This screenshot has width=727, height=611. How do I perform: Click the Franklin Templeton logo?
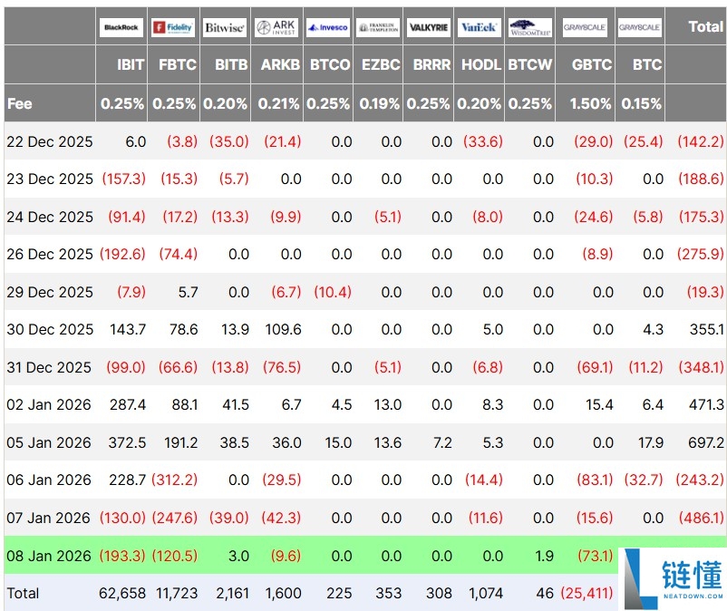[378, 27]
